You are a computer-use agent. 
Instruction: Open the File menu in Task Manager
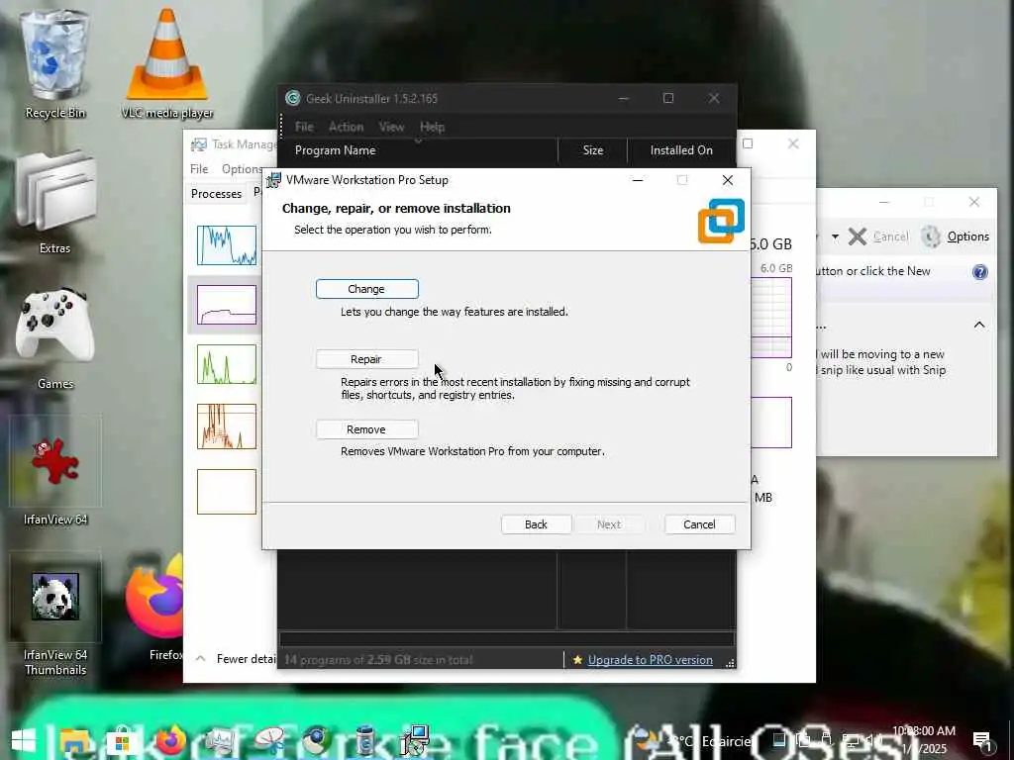click(199, 168)
